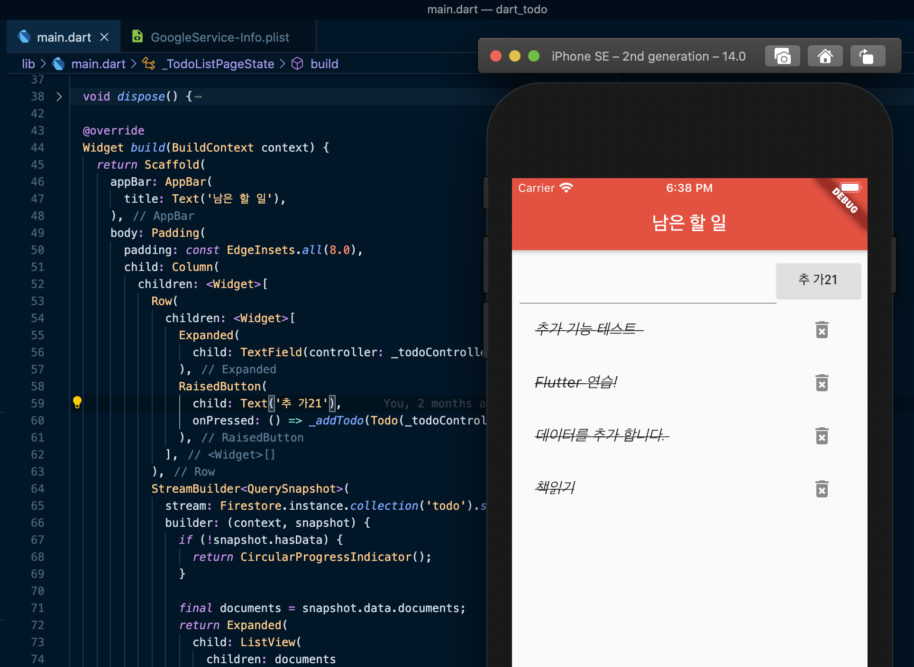914x667 pixels.
Task: Click the lightbulb quick-fix icon on line 59
Action: click(x=77, y=403)
